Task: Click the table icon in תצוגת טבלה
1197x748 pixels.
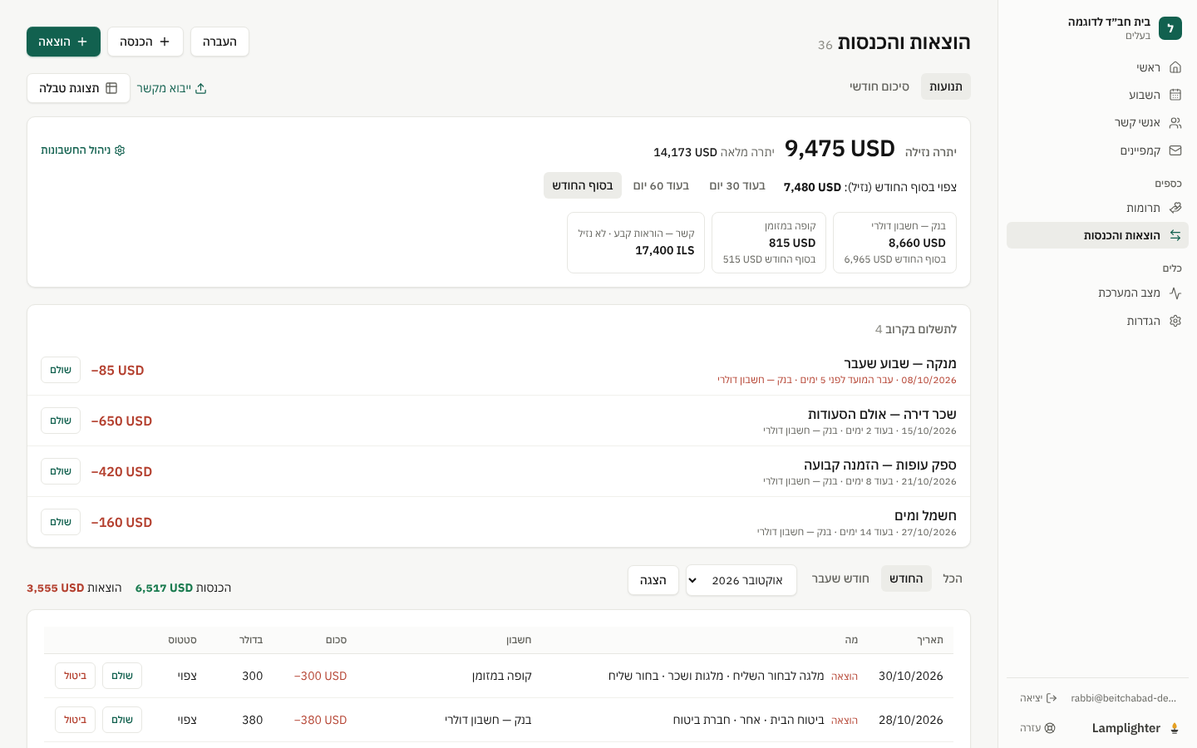Action: 111,88
